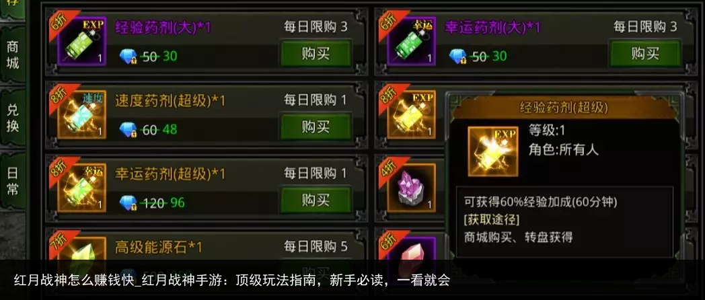Image resolution: width=705 pixels, height=300 pixels.
Task: Open the 兑换 side tab
Action: click(x=13, y=118)
